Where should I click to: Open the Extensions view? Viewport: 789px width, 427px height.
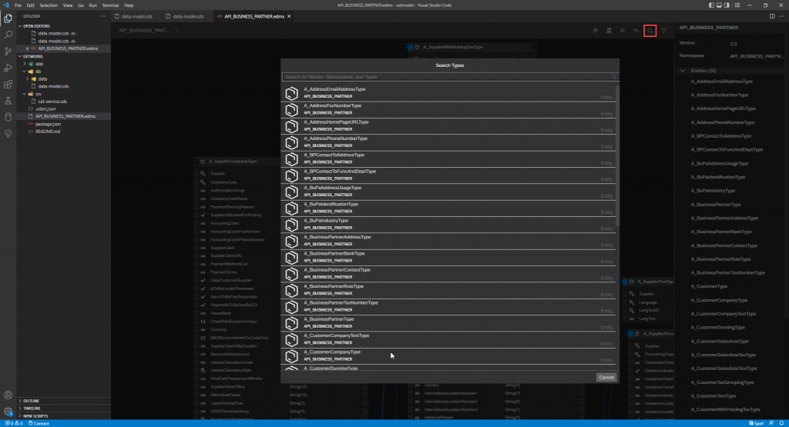point(8,85)
